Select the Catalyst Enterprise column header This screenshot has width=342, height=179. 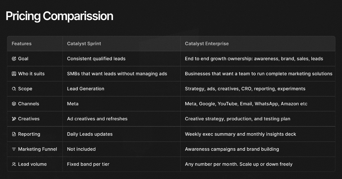pos(207,44)
